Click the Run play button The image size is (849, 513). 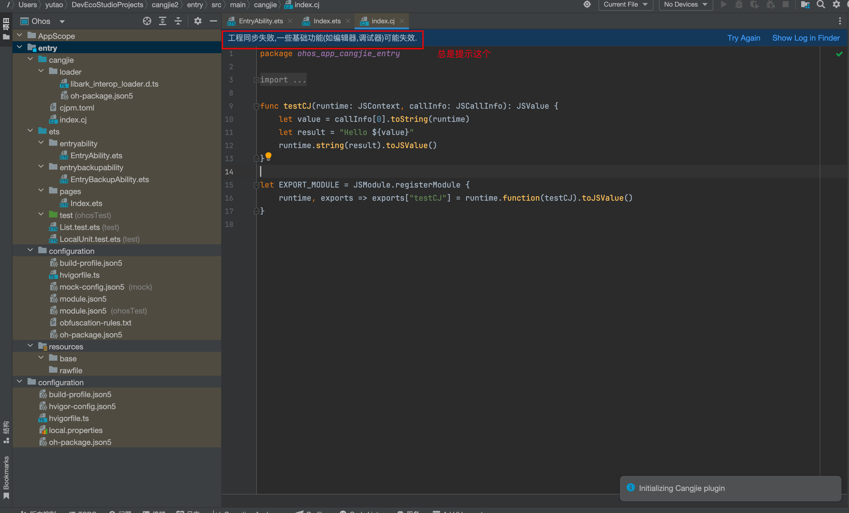[723, 4]
